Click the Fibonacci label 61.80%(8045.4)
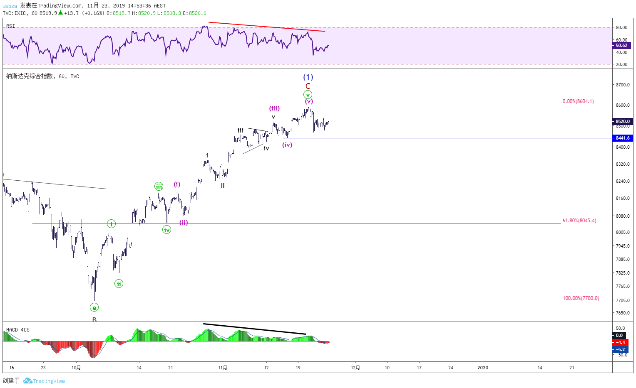 point(579,221)
